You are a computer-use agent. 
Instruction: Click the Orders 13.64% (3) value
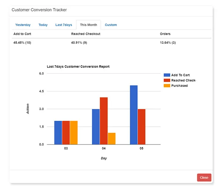(x=168, y=43)
